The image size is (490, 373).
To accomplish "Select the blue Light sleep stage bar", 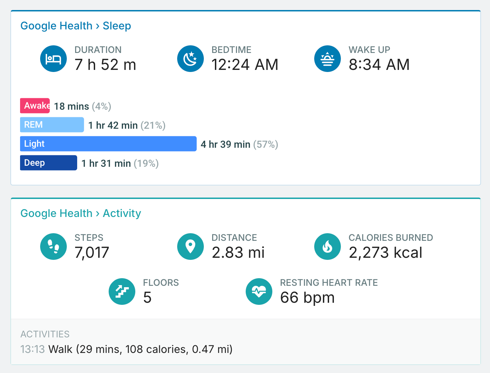I will [108, 144].
